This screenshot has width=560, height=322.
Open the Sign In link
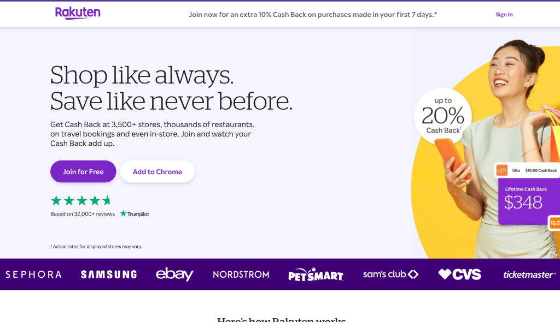pyautogui.click(x=504, y=14)
